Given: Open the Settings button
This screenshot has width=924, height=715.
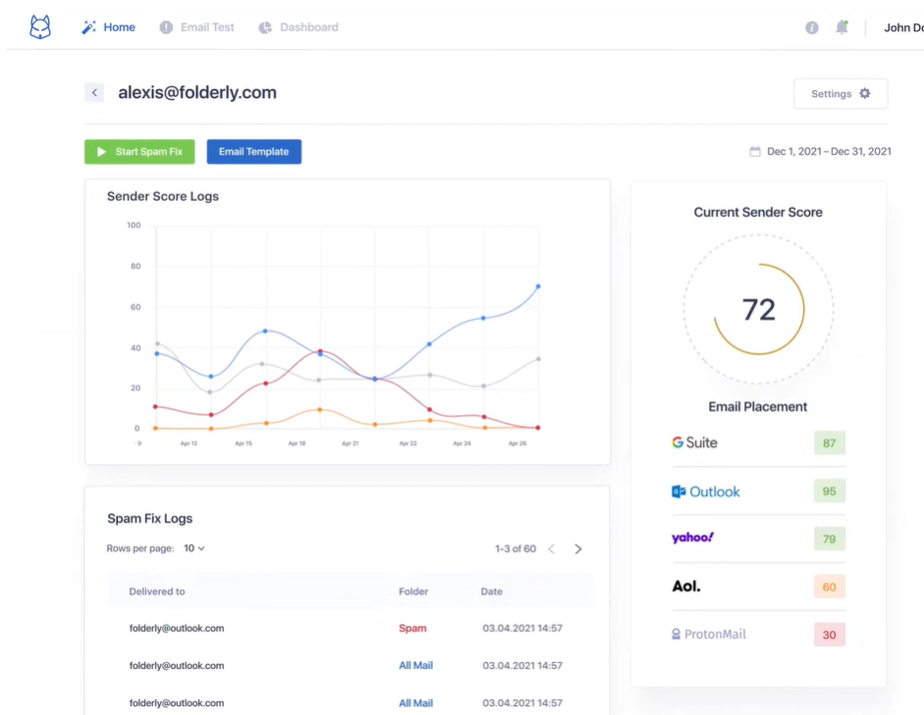Looking at the screenshot, I should tap(841, 94).
